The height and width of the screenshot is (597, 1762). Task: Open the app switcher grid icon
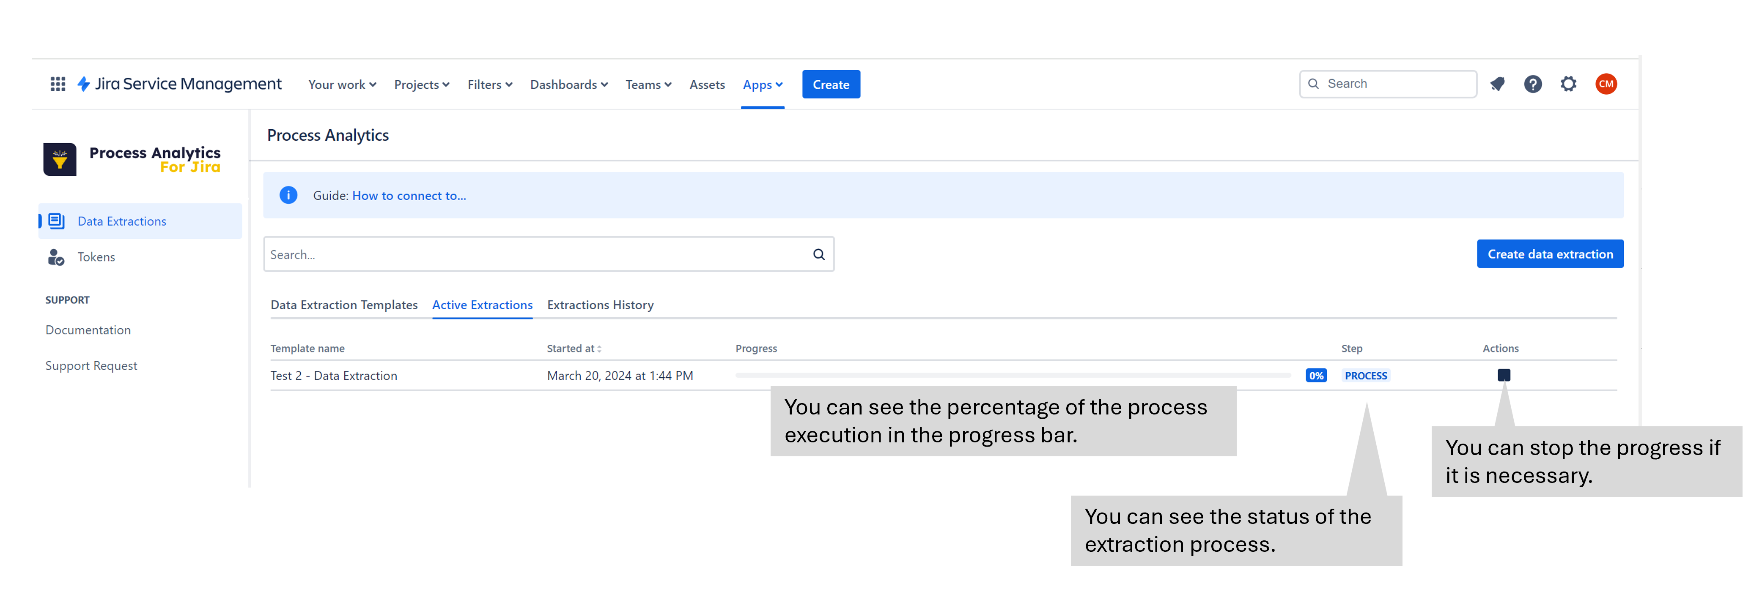point(58,84)
